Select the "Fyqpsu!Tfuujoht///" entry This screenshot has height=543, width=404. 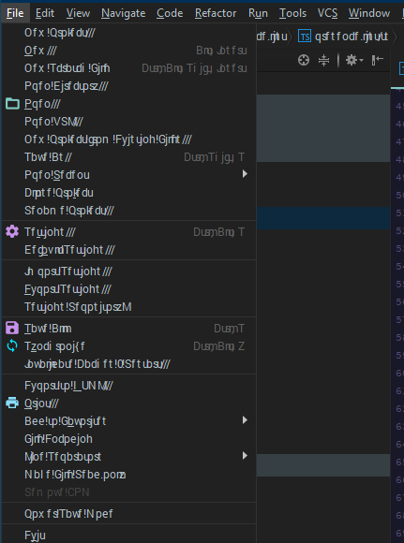pos(128,289)
